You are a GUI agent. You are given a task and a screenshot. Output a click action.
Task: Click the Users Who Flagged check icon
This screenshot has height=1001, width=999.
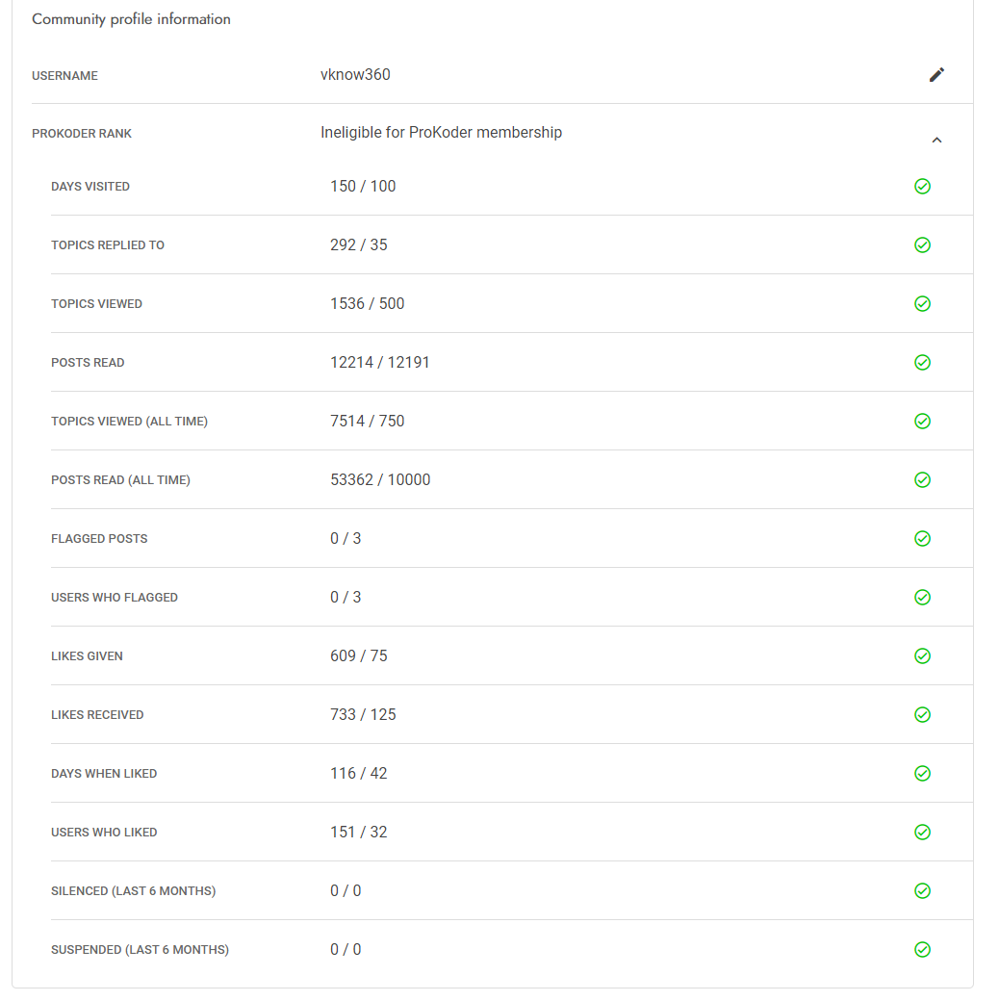(922, 598)
